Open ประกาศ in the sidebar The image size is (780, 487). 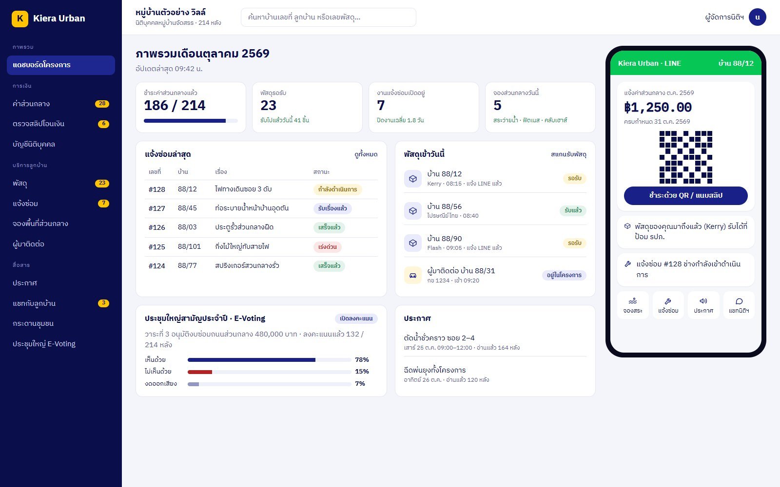(x=61, y=283)
